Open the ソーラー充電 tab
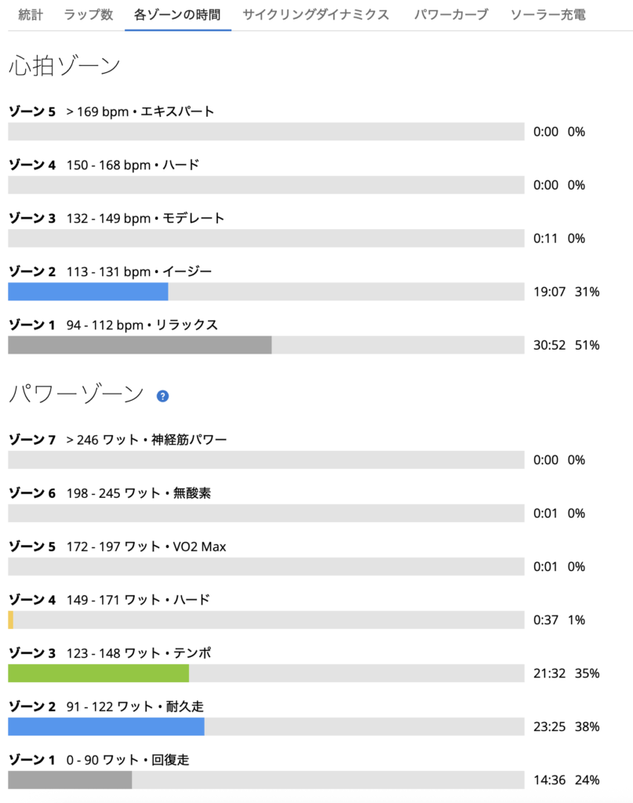The height and width of the screenshot is (803, 633). (548, 15)
